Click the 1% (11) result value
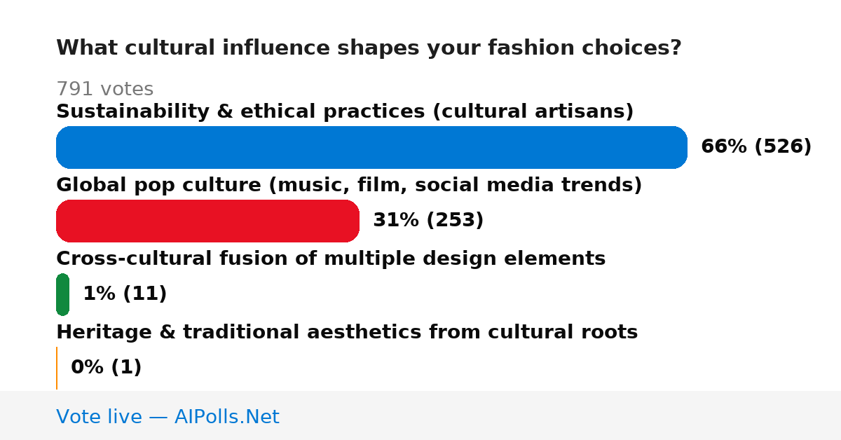Image resolution: width=841 pixels, height=440 pixels. [x=125, y=294]
